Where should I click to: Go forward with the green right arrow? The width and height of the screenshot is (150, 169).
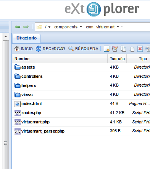pyautogui.click(x=26, y=27)
